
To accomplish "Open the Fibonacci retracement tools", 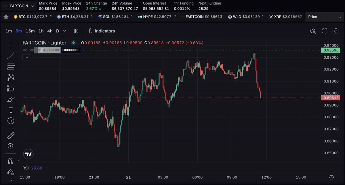I will (11, 67).
